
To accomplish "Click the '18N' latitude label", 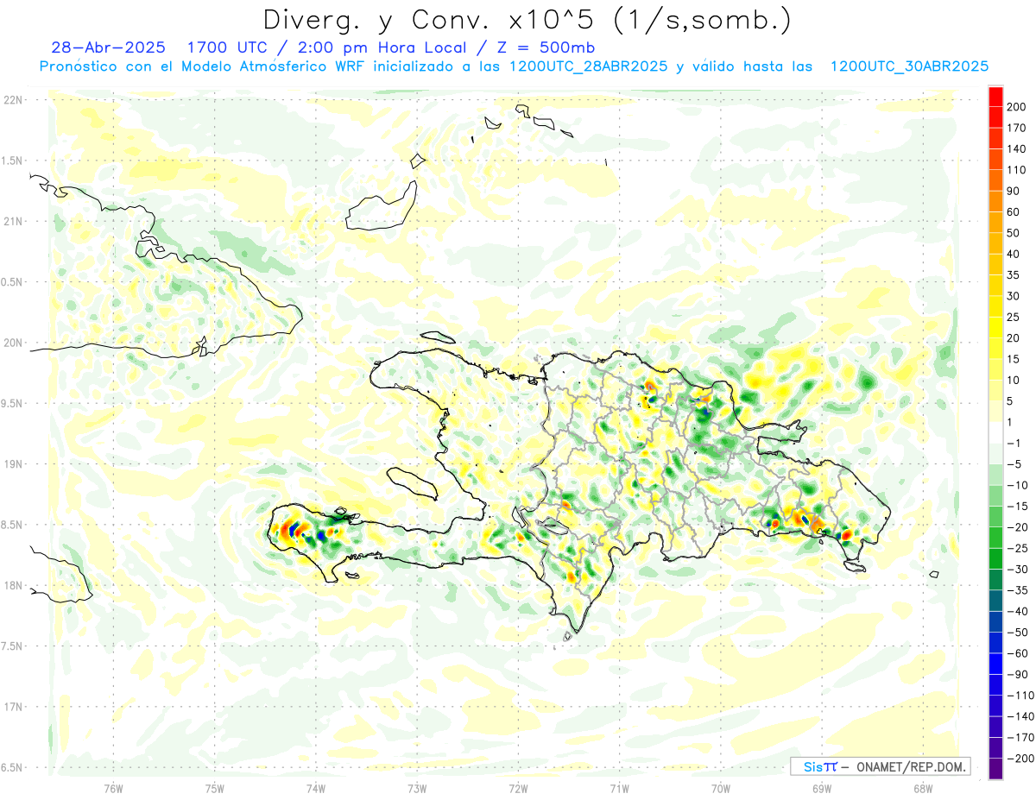I will (x=12, y=585).
